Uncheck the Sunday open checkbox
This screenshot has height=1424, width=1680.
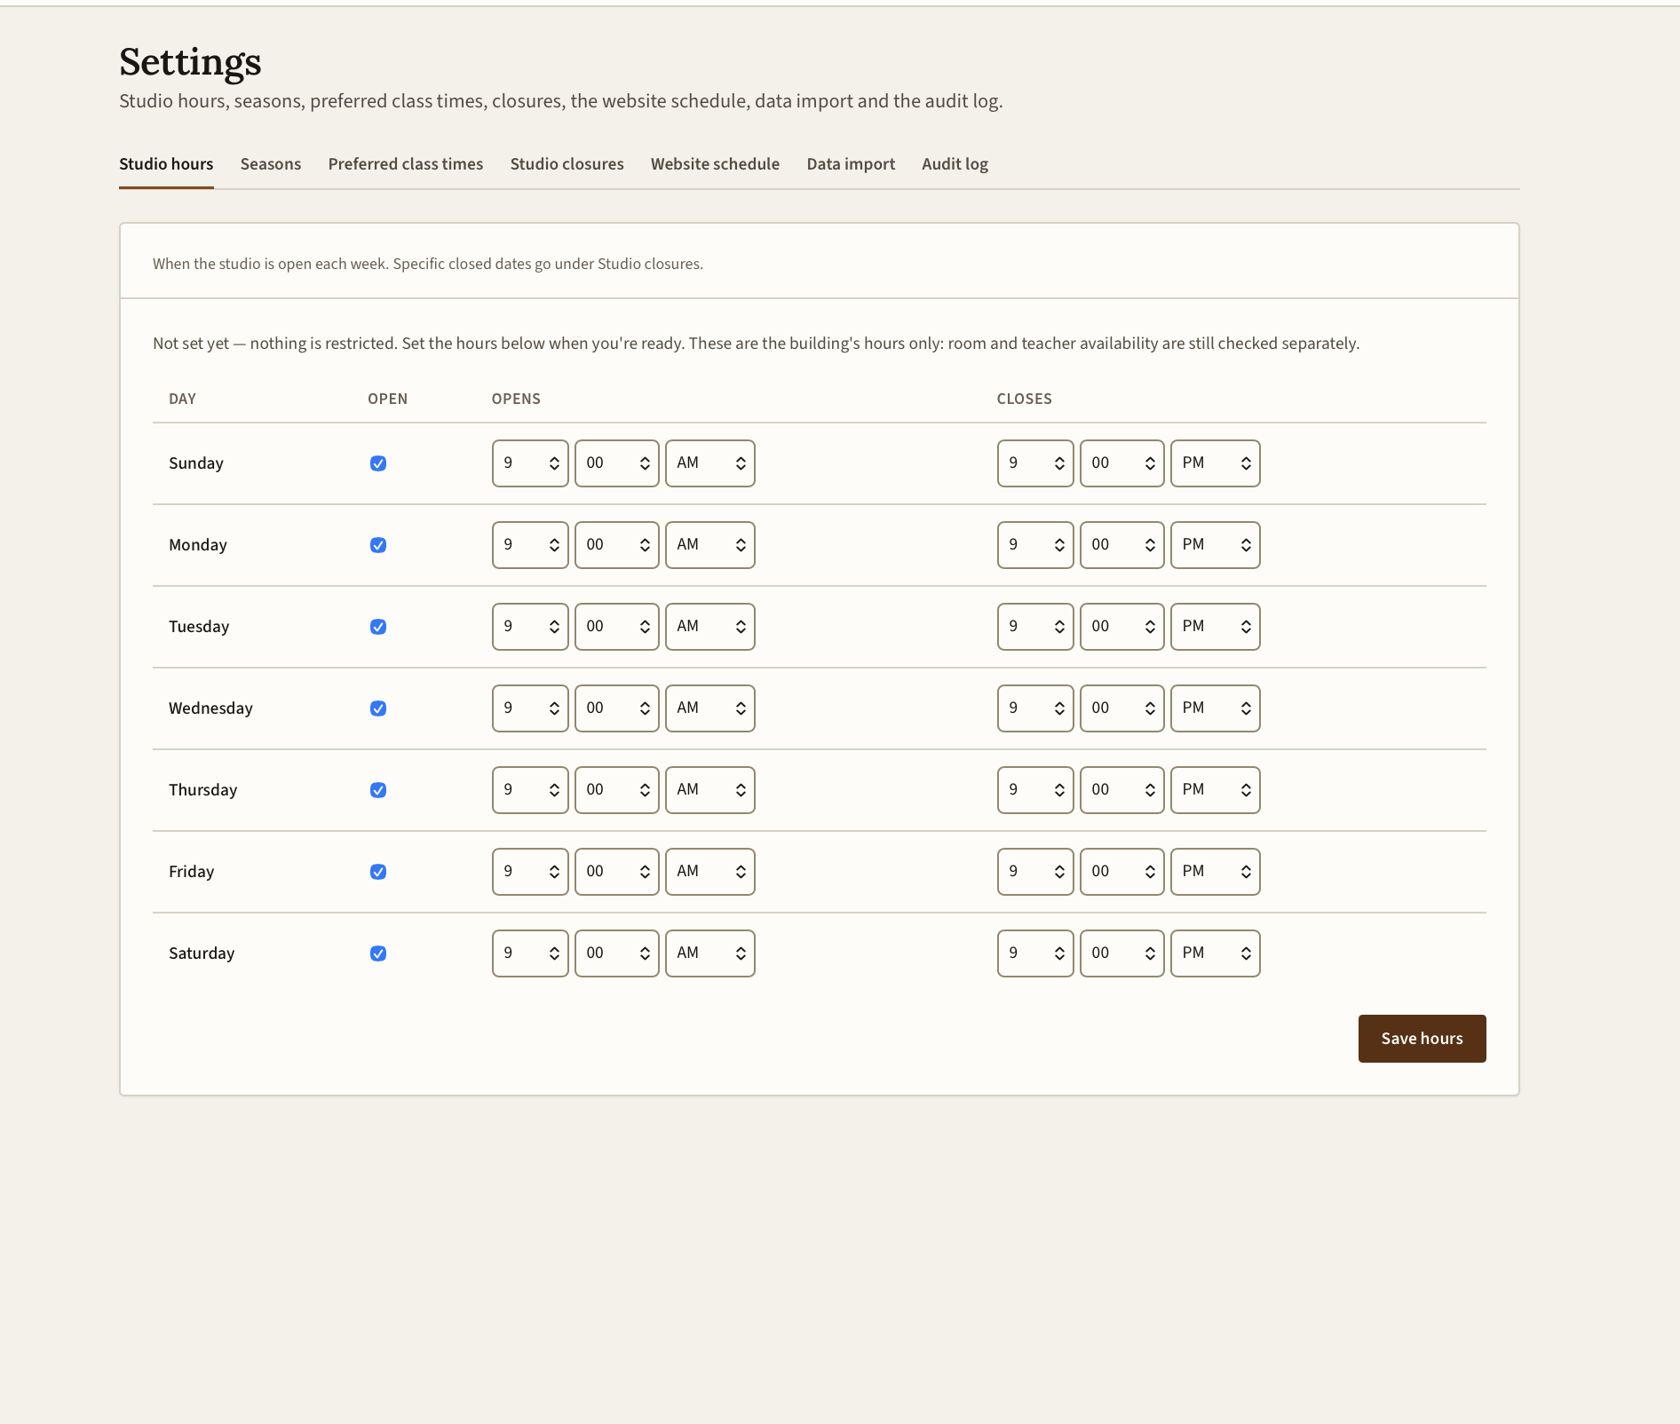[378, 463]
